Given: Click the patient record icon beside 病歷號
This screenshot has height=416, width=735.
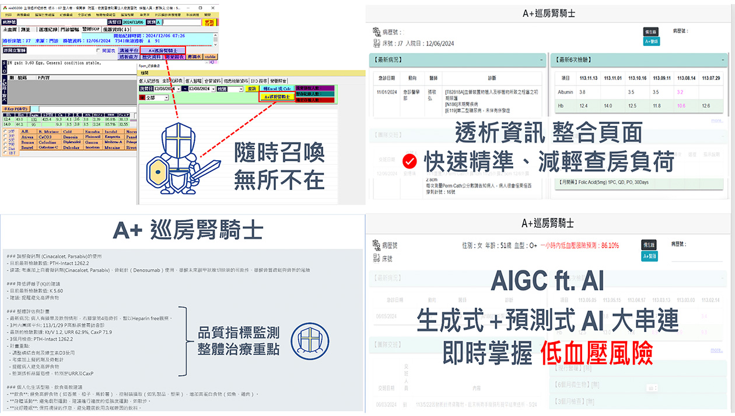Looking at the screenshot, I should point(376,32).
